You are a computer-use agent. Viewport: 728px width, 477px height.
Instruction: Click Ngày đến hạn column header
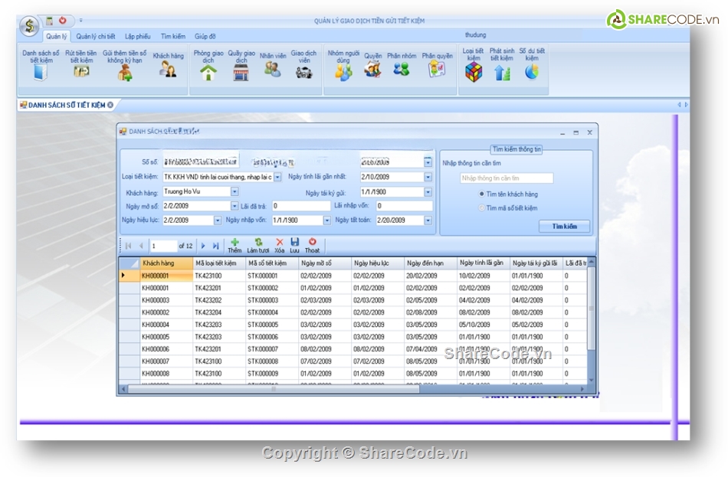(431, 263)
